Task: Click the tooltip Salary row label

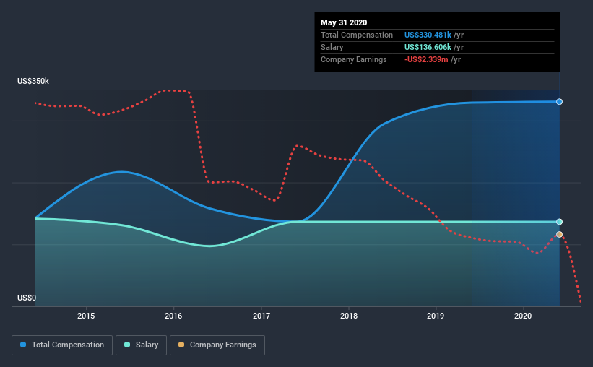Action: pyautogui.click(x=332, y=47)
